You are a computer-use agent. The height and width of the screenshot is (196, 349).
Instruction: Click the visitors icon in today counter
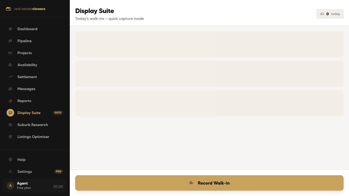click(x=322, y=14)
